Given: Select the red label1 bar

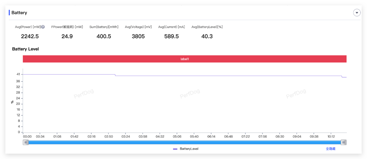Looking at the screenshot, I should (x=185, y=59).
